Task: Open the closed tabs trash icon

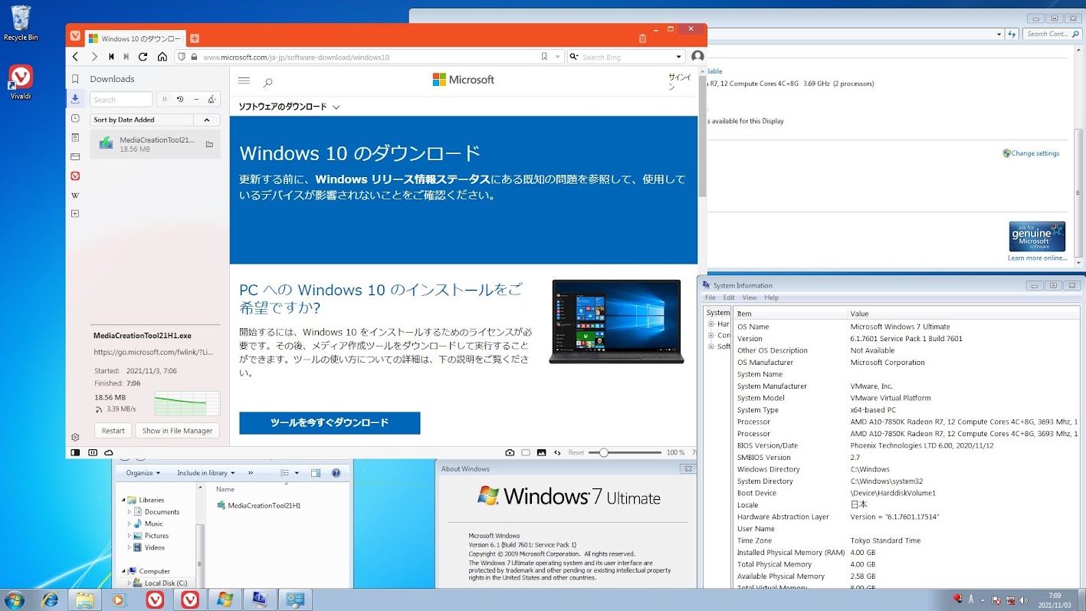Action: coord(642,38)
